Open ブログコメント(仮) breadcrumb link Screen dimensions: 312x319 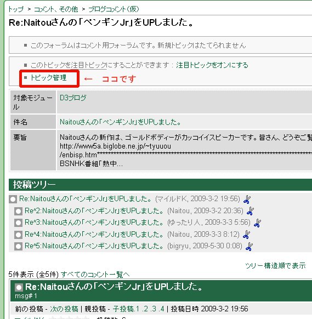[114, 9]
